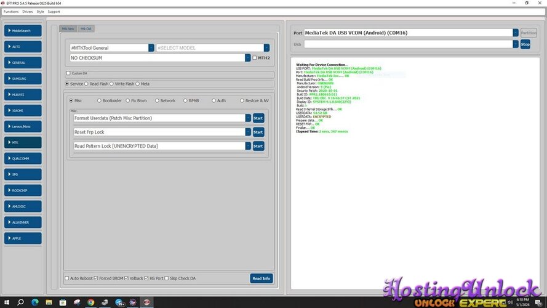This screenshot has width=547, height=308.
Task: Toggle the rollback checkbox
Action: tap(127, 278)
